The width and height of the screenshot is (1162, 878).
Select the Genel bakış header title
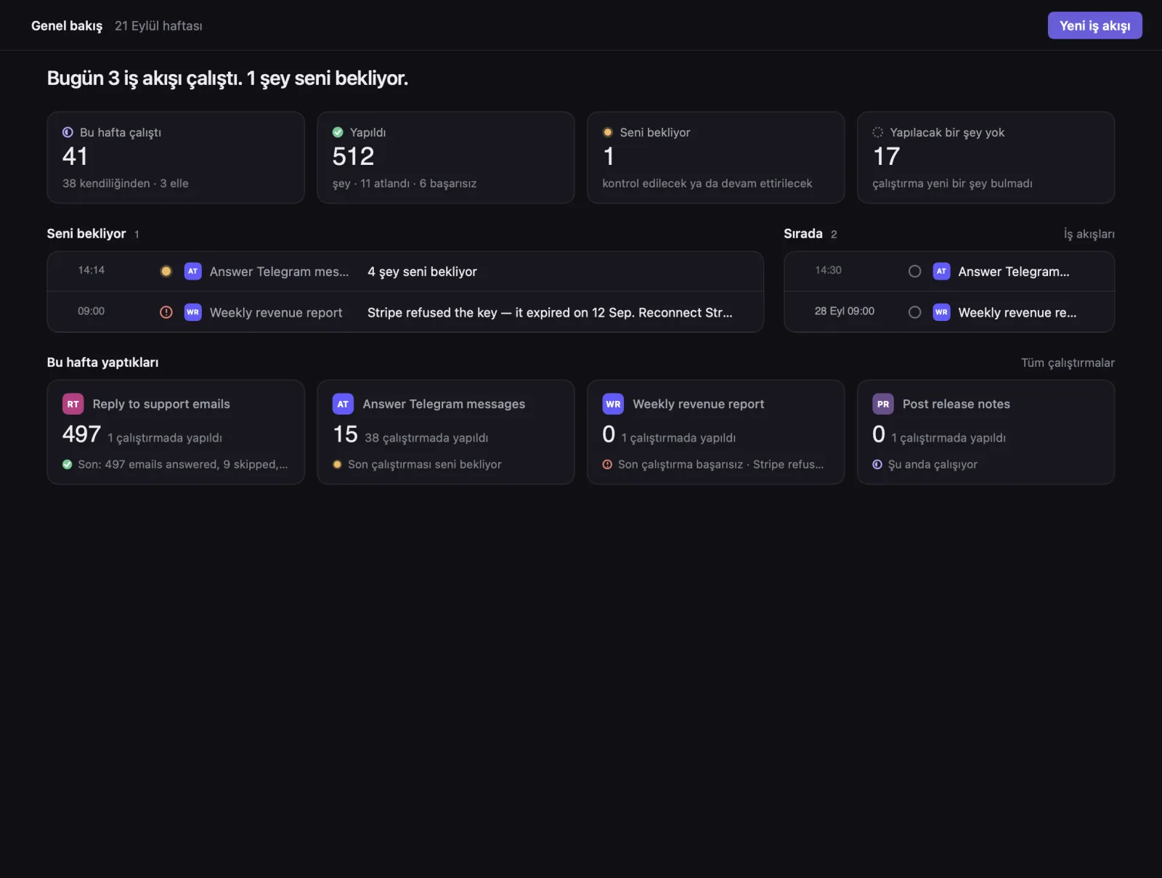(x=67, y=25)
